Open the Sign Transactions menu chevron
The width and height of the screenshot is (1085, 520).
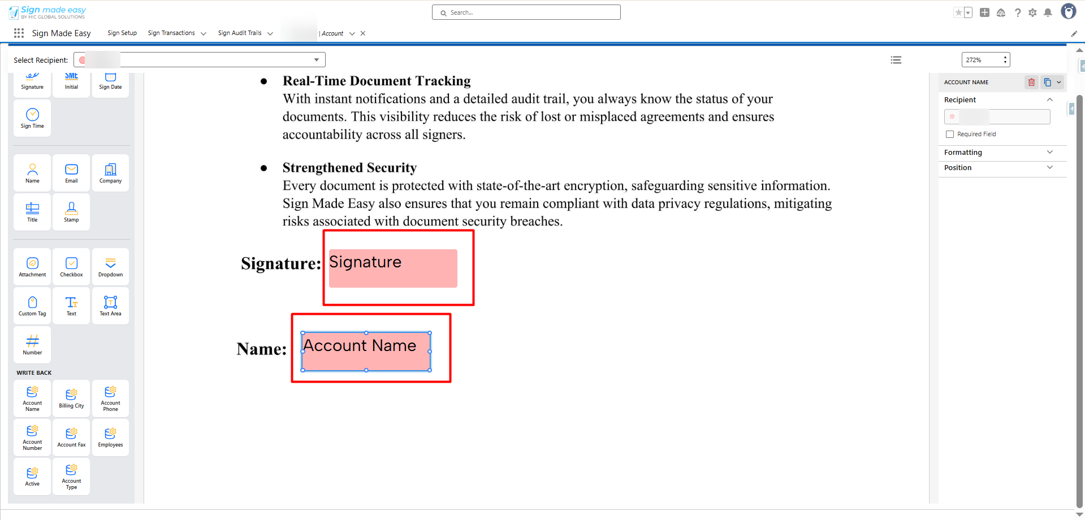pyautogui.click(x=204, y=34)
